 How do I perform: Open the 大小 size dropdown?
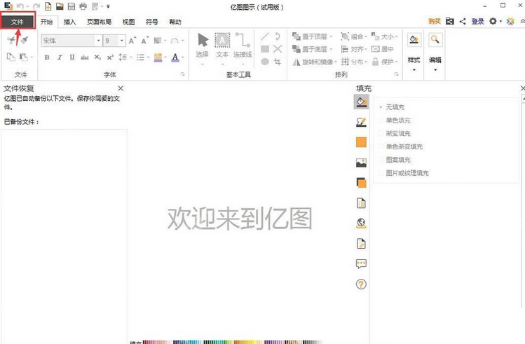click(x=385, y=36)
